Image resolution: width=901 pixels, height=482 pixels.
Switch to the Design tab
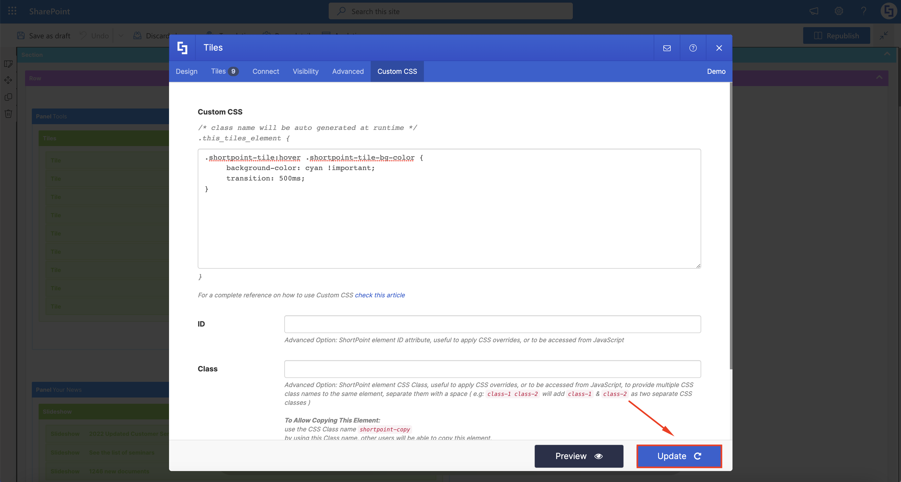point(187,71)
